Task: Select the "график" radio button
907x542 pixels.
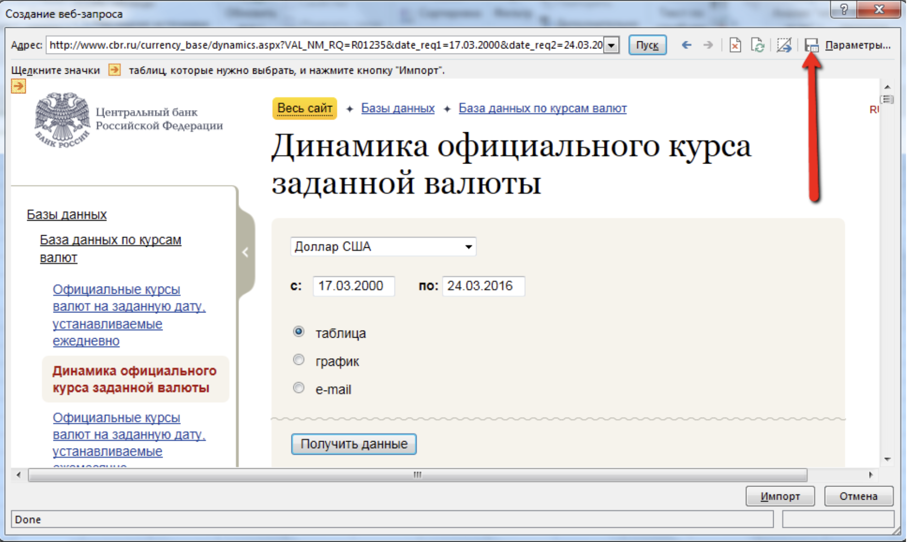Action: 298,360
